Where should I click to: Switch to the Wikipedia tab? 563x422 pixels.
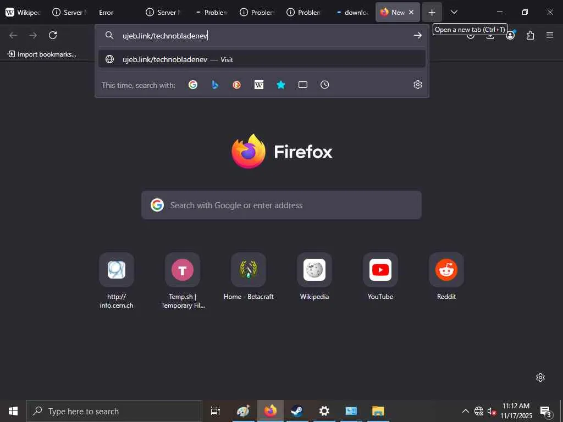pos(23,12)
